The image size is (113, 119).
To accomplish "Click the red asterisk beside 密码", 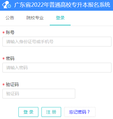I will [x=4, y=59].
